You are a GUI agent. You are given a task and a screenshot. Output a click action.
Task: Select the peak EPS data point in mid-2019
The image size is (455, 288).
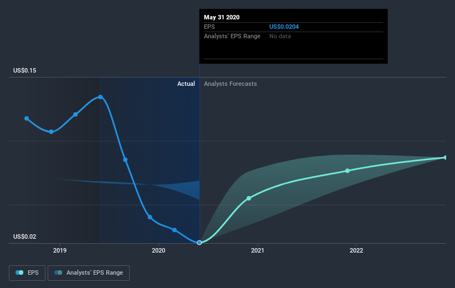tap(100, 97)
